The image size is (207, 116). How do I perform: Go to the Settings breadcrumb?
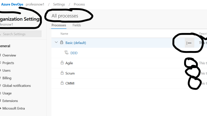(59, 4)
